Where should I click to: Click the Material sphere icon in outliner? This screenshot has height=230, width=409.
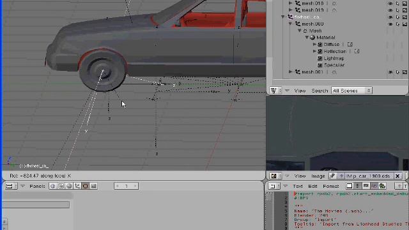[313, 38]
